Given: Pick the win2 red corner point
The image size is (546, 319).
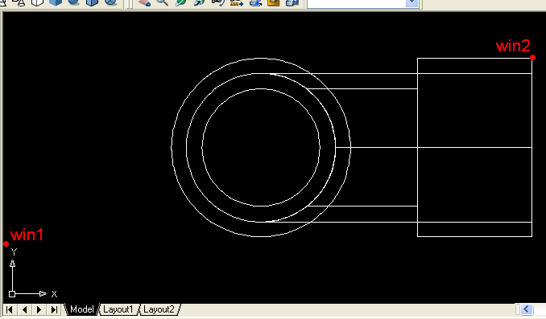Looking at the screenshot, I should point(533,57).
